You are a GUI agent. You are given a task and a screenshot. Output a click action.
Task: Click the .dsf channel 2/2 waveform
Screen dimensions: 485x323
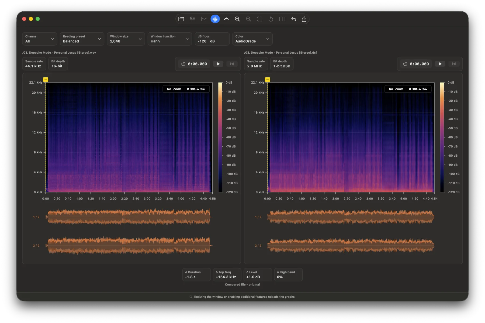point(351,245)
